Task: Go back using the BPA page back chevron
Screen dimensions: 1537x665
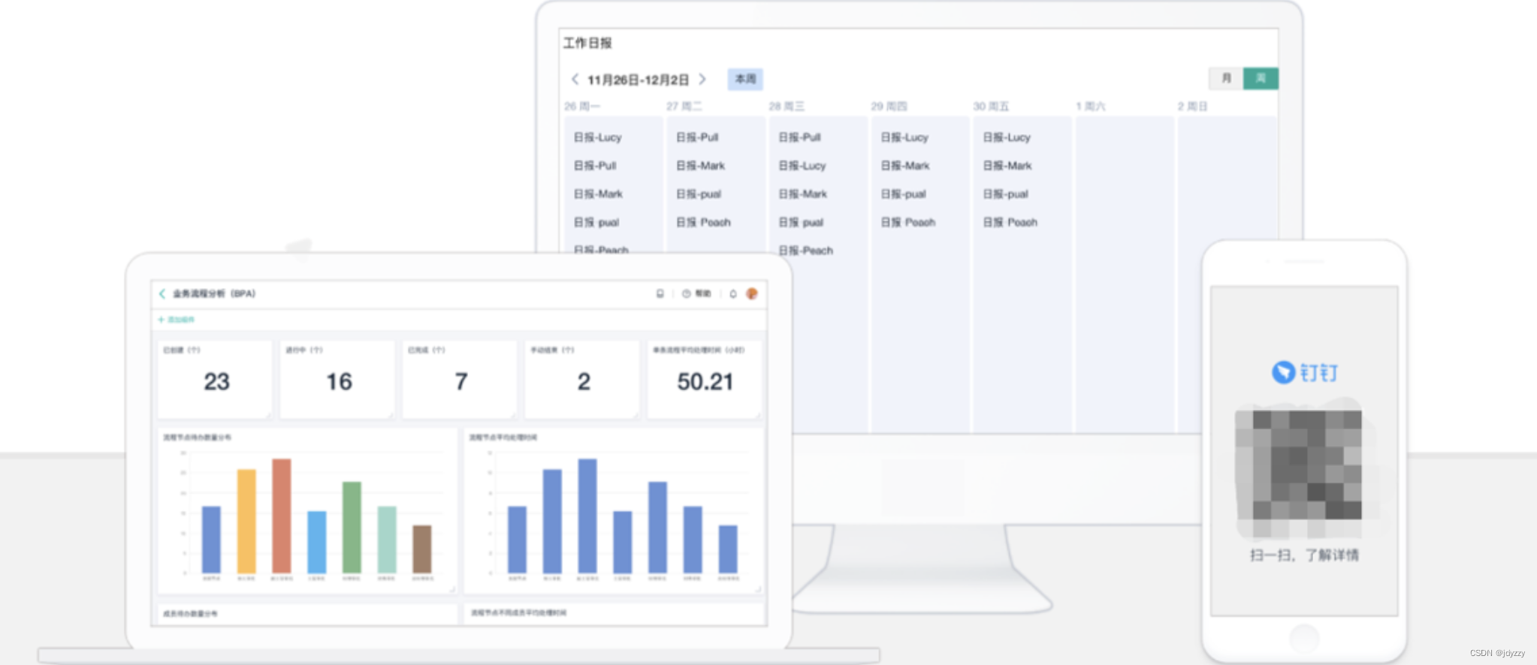Action: (x=162, y=293)
